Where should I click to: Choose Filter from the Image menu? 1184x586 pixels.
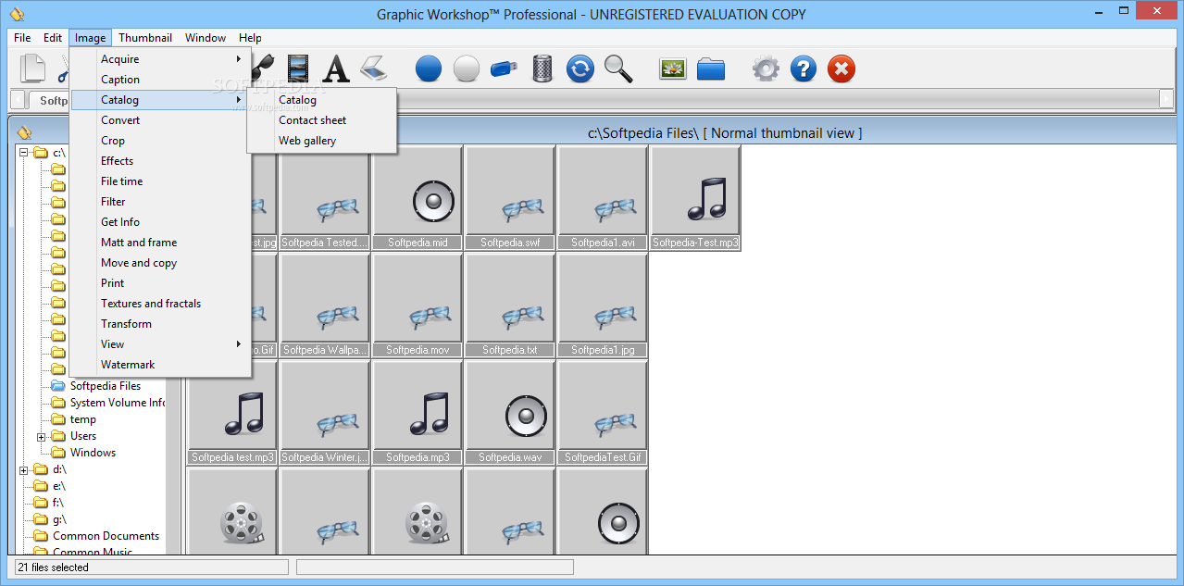[x=160, y=202]
